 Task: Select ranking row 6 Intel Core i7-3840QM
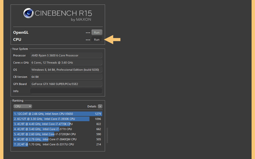[58, 139]
